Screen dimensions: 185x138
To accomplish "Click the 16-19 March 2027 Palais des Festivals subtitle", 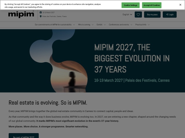I will click(x=132, y=80).
